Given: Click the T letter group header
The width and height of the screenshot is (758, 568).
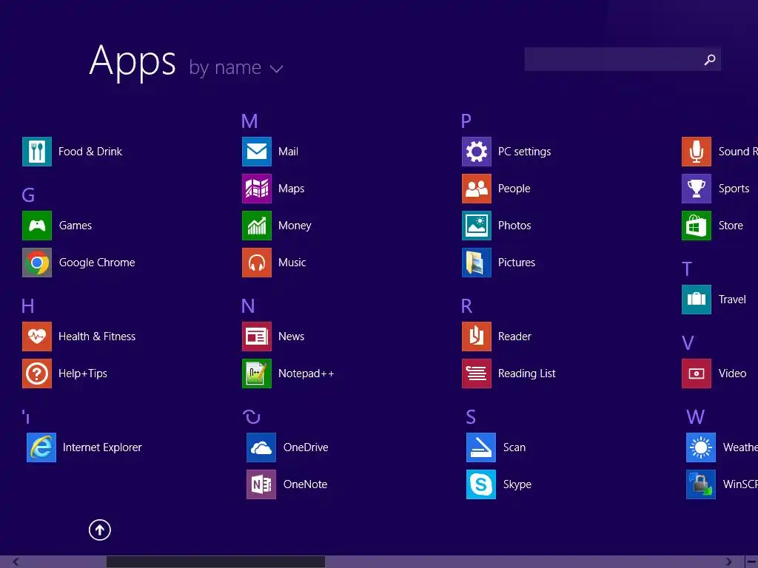Looking at the screenshot, I should pyautogui.click(x=687, y=269).
